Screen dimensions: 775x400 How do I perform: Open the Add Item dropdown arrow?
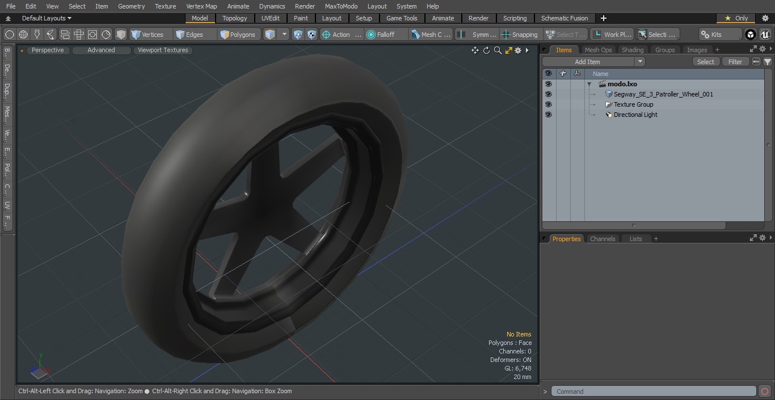point(639,62)
